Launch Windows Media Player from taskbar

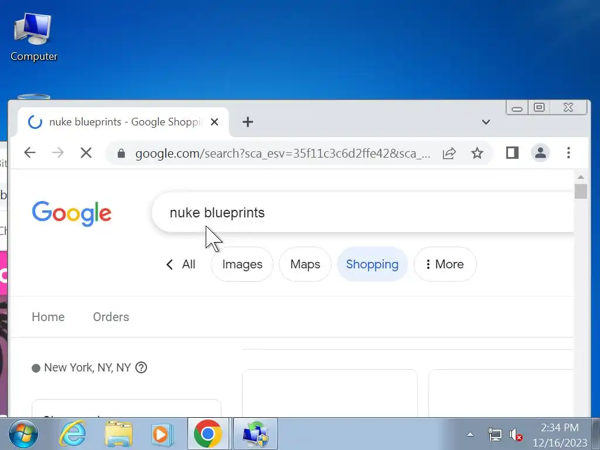(x=162, y=434)
